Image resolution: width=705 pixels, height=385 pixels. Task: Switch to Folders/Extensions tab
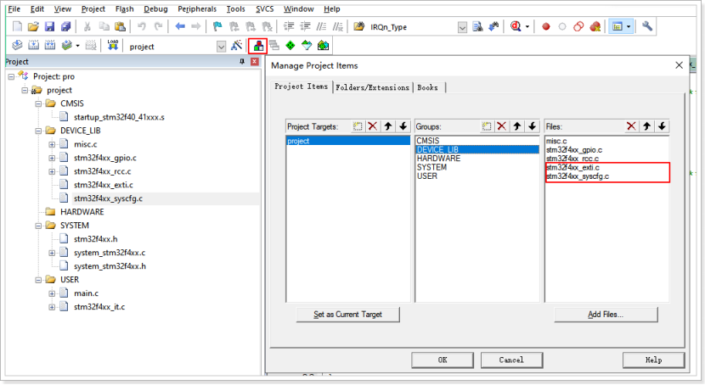pos(373,87)
